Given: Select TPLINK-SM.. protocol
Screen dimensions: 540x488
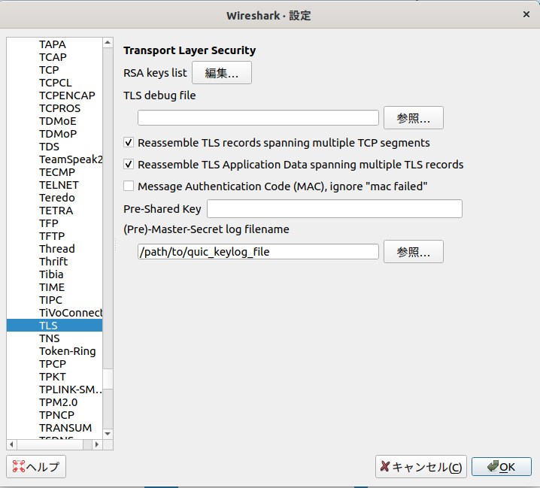Looking at the screenshot, I should coord(70,389).
